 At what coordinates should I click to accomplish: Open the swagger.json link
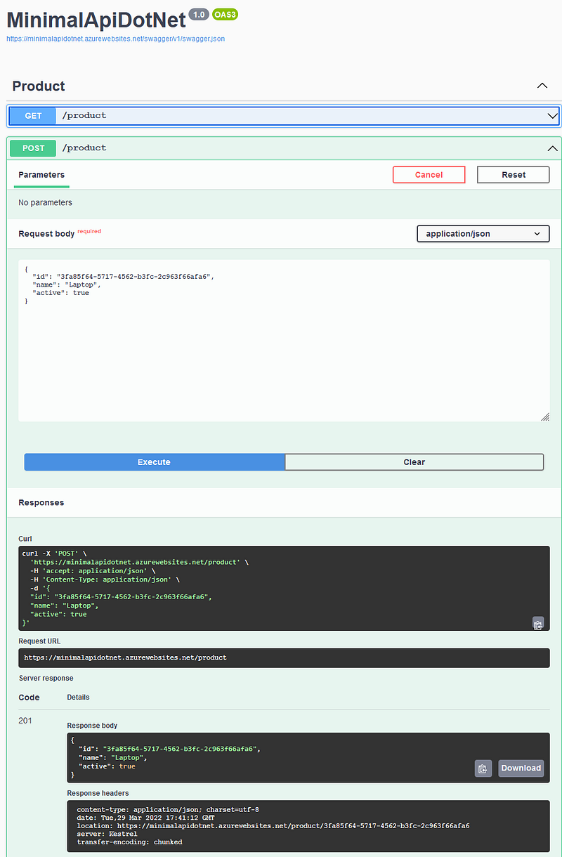coord(116,39)
